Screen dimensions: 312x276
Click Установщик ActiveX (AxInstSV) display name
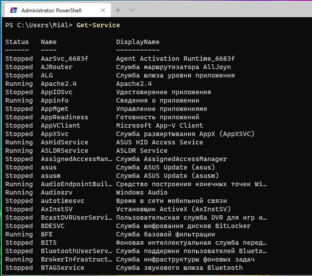(x=173, y=209)
